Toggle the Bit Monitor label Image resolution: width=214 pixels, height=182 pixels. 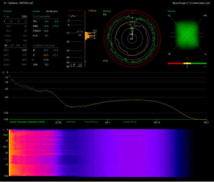52,11
